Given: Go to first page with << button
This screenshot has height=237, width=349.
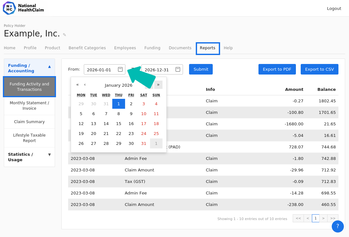Looking at the screenshot, I should [298, 218].
